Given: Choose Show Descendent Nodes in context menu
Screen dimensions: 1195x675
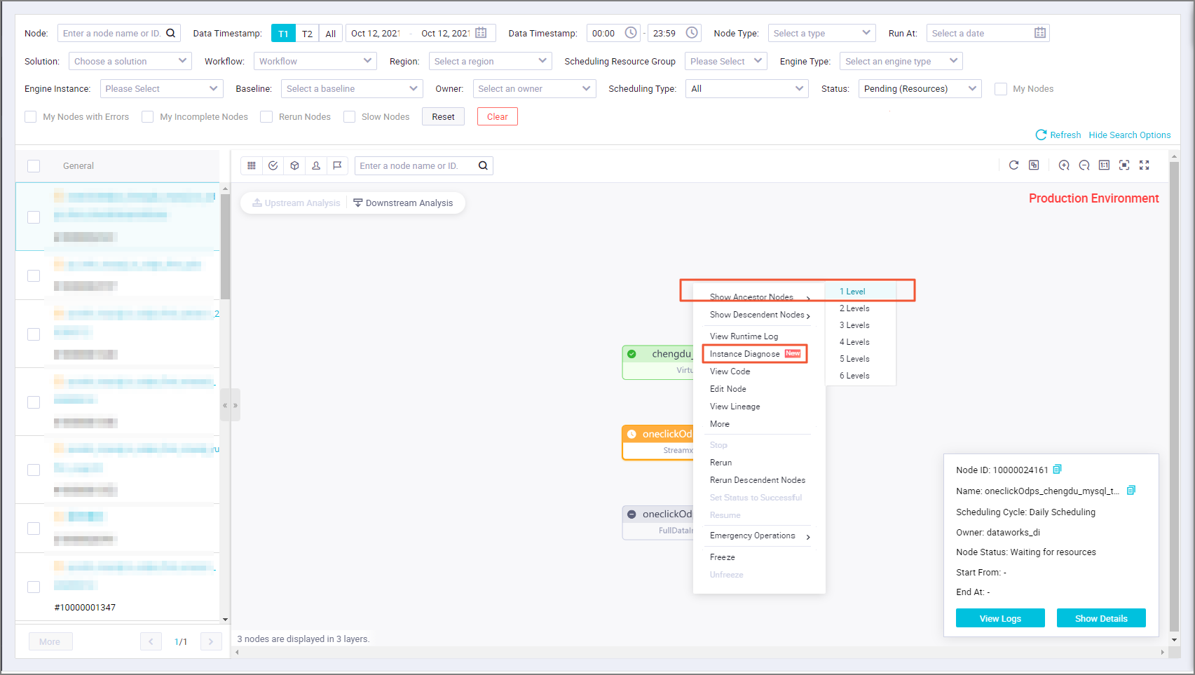Looking at the screenshot, I should (x=759, y=315).
